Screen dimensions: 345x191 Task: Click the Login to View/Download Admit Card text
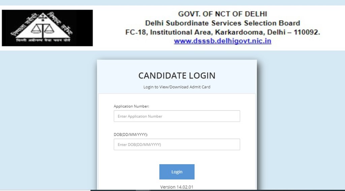(x=177, y=87)
